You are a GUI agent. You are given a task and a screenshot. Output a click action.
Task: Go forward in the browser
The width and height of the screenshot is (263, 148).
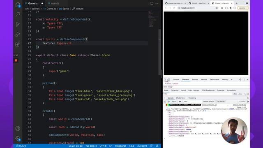[x=170, y=8]
